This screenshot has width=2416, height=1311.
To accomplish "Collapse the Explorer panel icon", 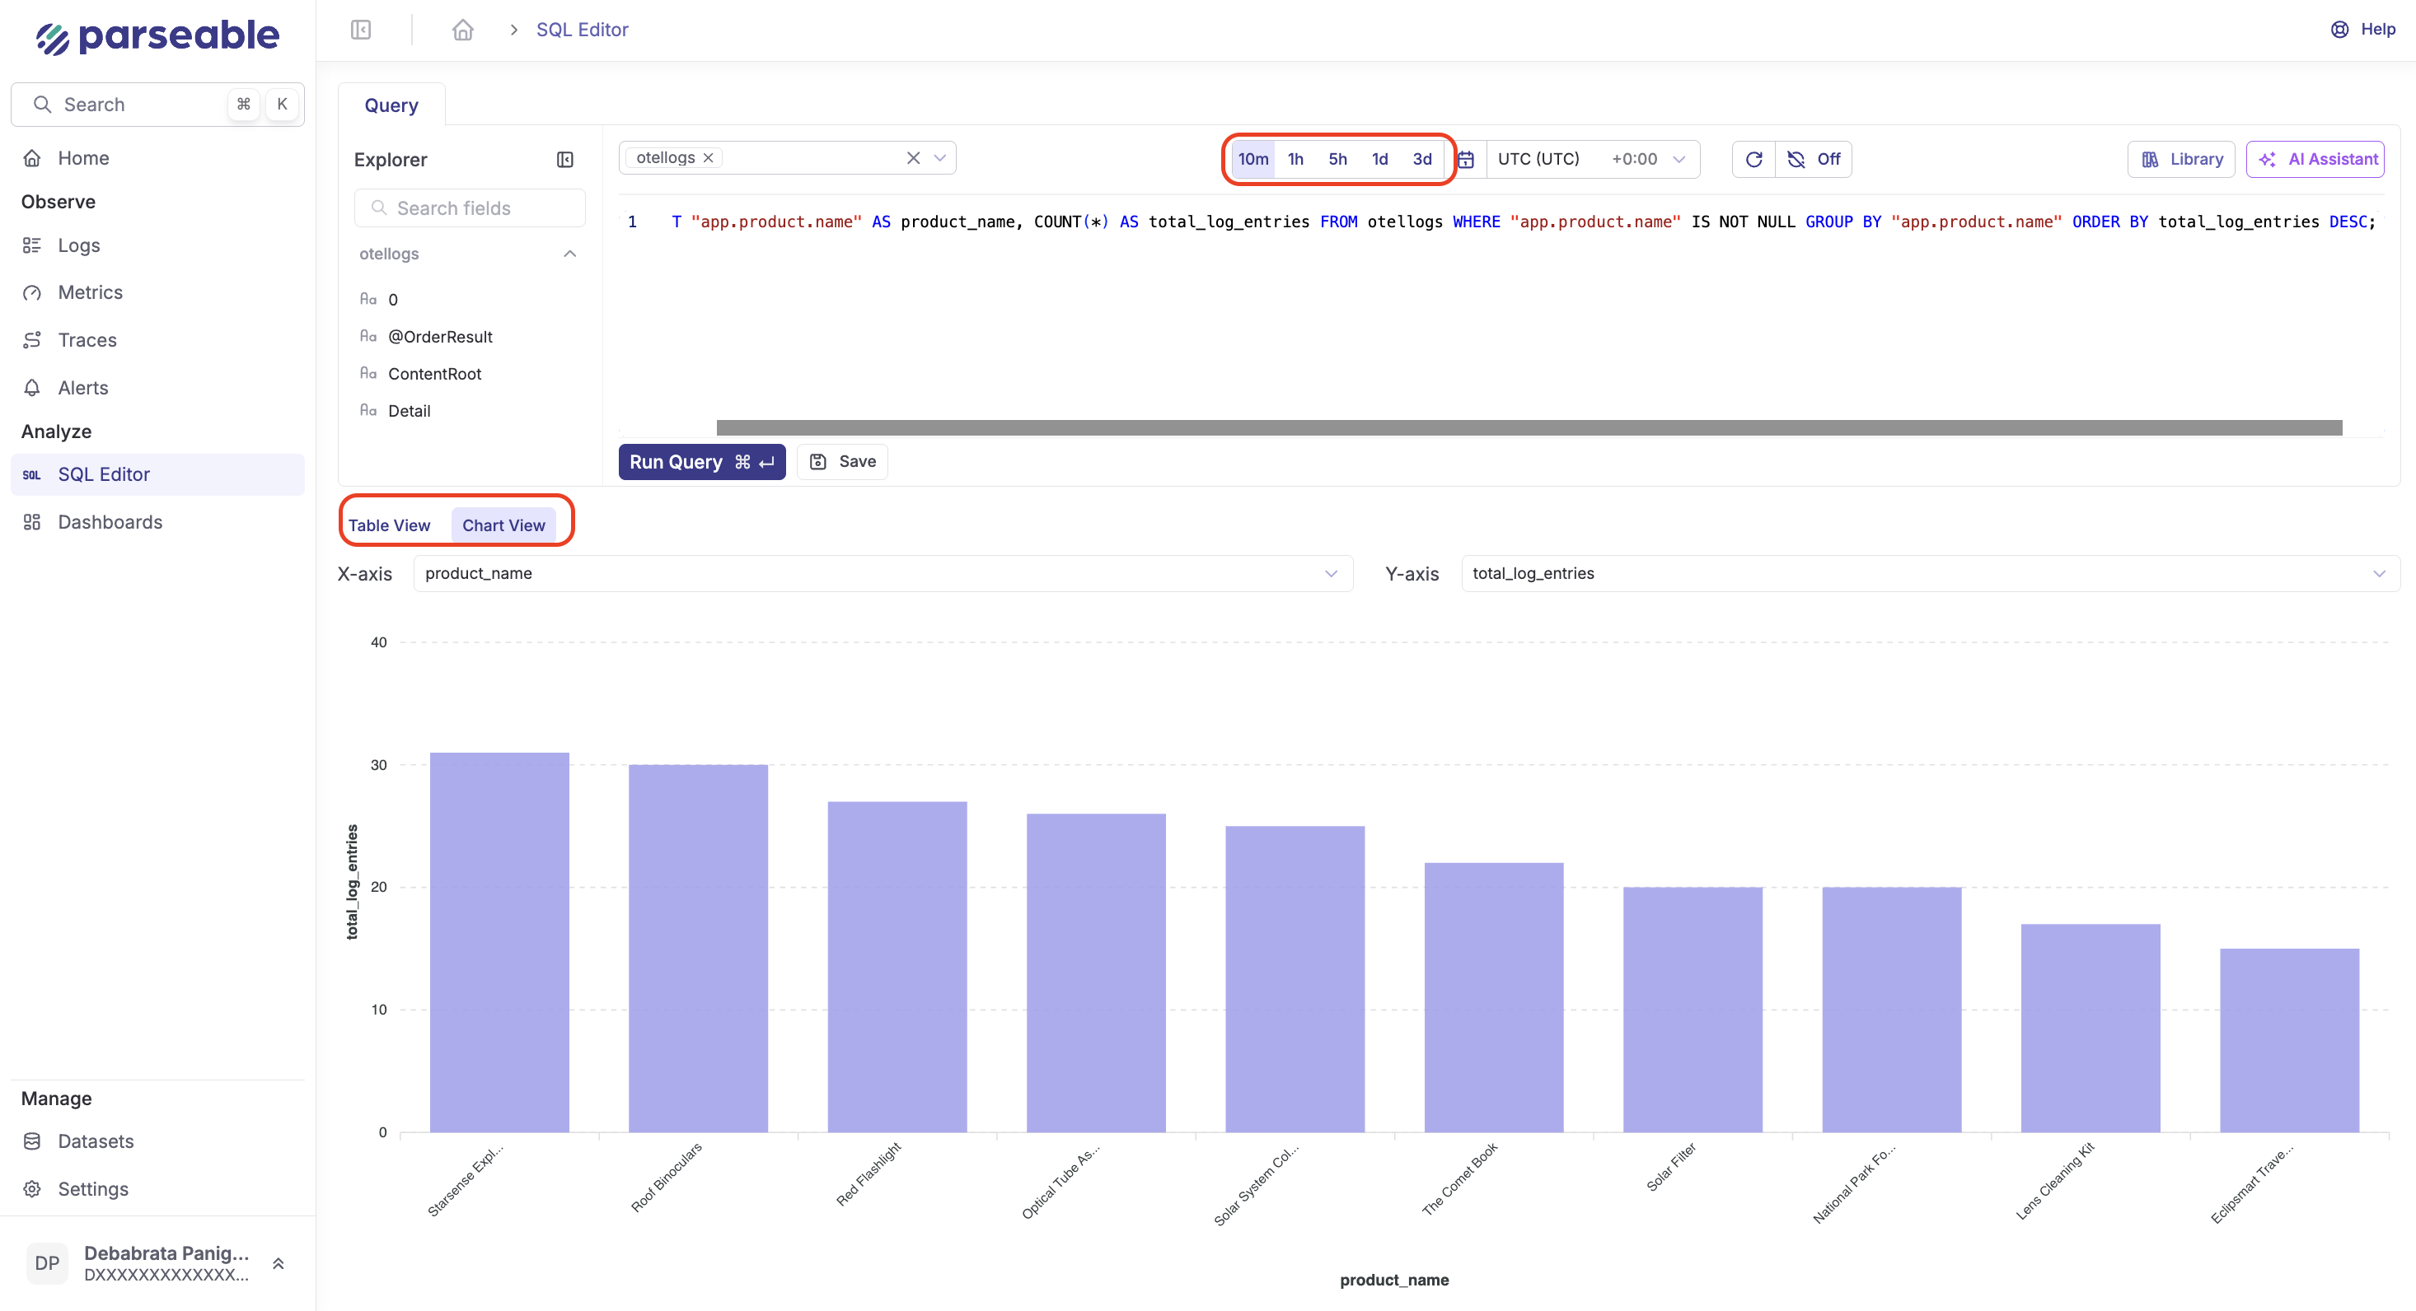I will click(x=565, y=161).
